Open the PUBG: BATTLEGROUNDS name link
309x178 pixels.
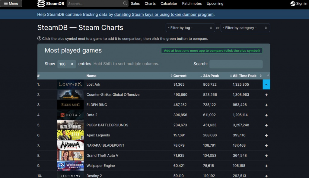107,125
